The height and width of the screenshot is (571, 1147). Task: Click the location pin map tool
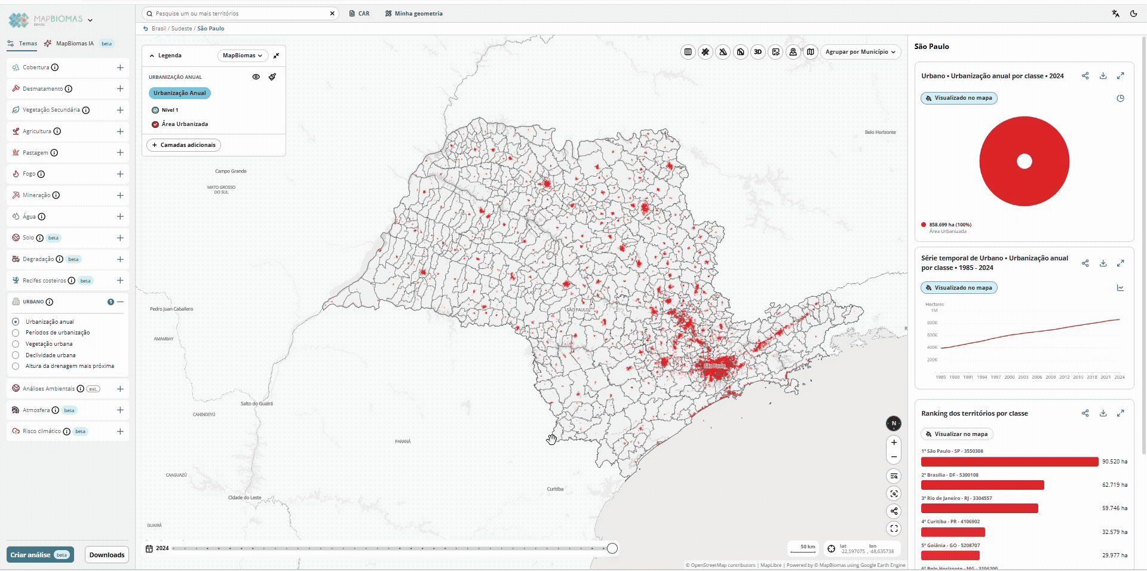pyautogui.click(x=793, y=52)
